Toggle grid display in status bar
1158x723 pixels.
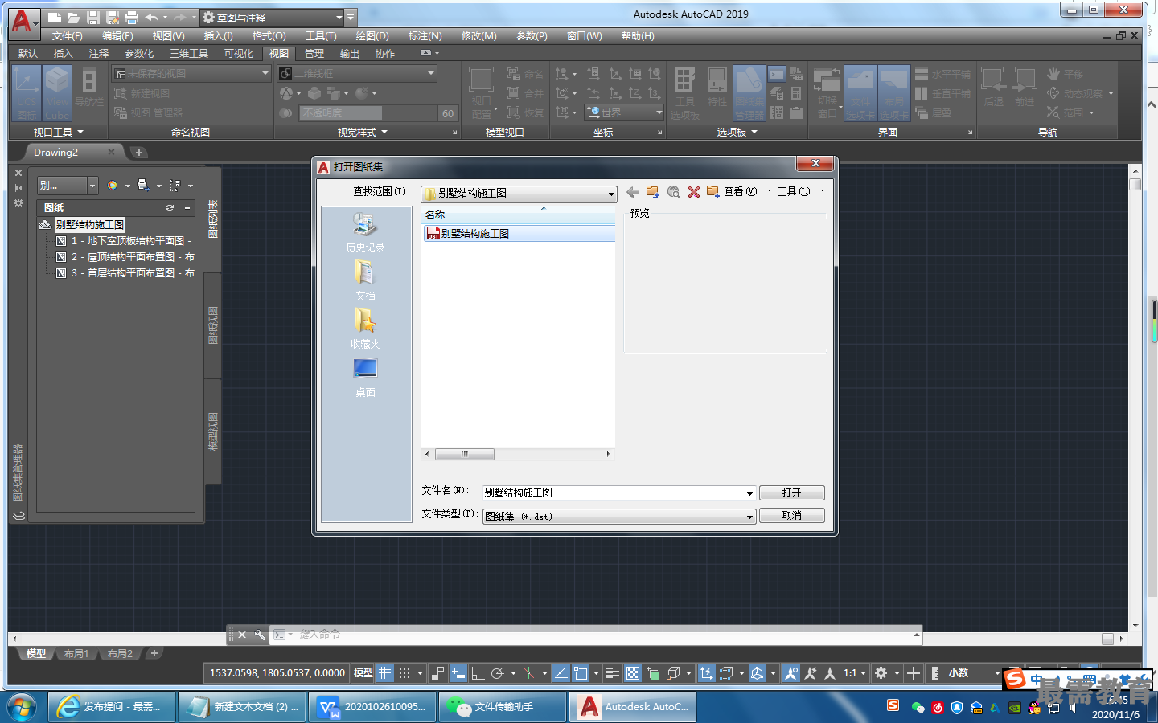pos(385,673)
